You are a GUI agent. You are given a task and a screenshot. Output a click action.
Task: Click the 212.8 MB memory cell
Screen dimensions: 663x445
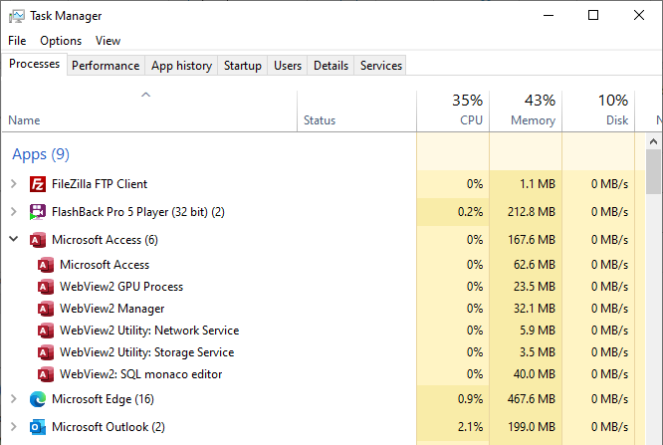[x=526, y=212]
